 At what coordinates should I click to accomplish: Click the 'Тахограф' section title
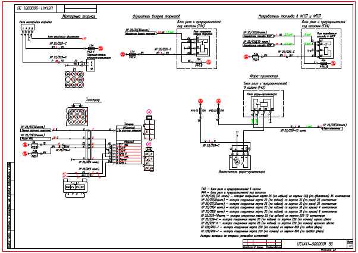click(93, 100)
